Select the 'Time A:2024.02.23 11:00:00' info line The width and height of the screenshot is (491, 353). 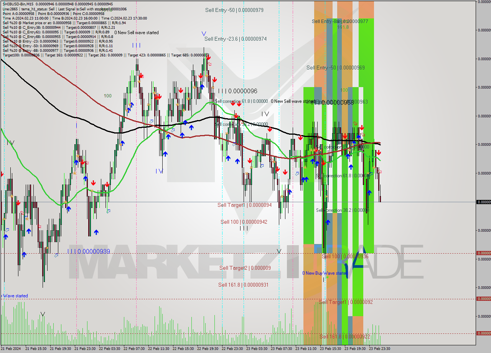coord(74,18)
